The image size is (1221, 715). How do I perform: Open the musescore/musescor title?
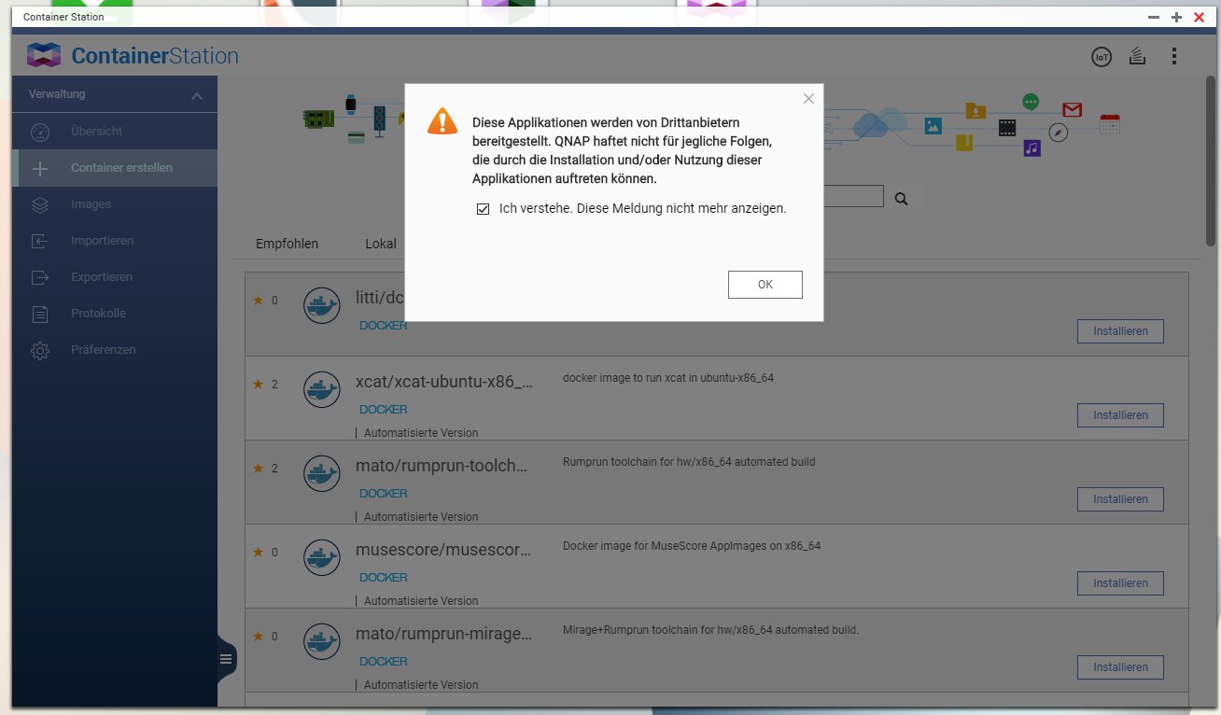tap(443, 551)
